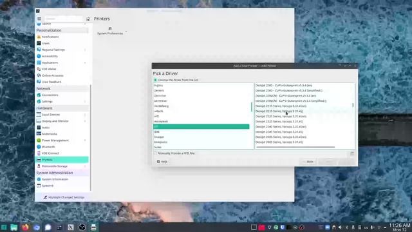Expand Applications submenu arrow
The width and height of the screenshot is (412, 232).
tap(85, 63)
